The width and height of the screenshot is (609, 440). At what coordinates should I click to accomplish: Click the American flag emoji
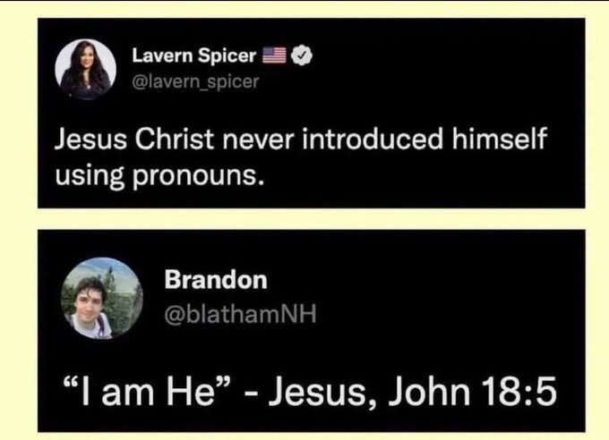[275, 55]
